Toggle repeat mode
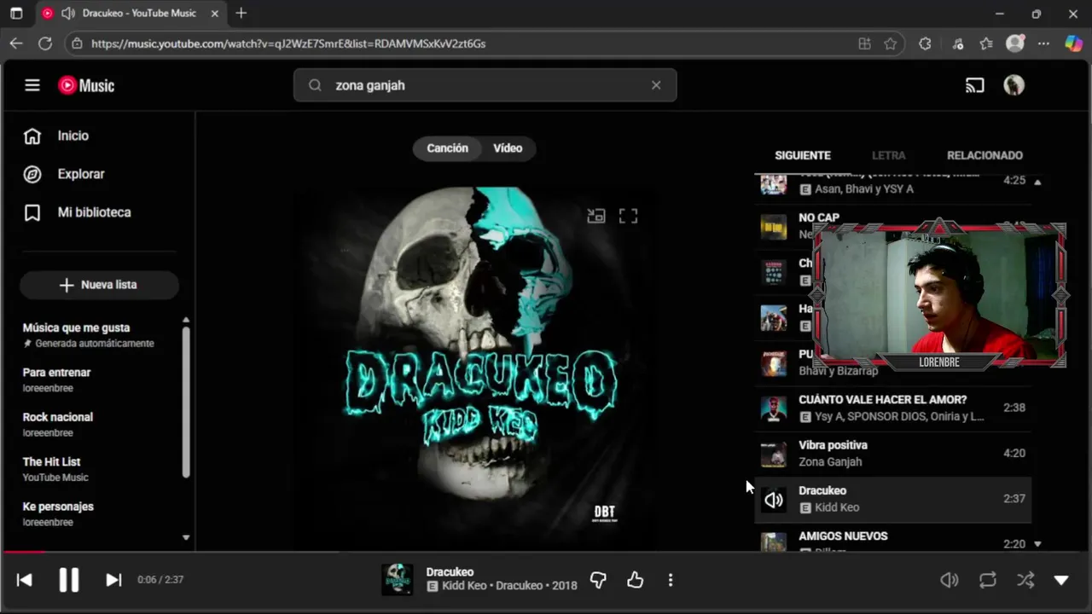Viewport: 1092px width, 614px height. [988, 580]
